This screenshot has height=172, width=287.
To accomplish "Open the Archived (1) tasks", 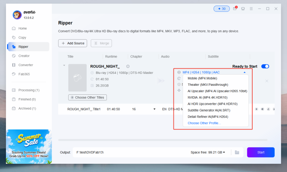I will click(27, 109).
